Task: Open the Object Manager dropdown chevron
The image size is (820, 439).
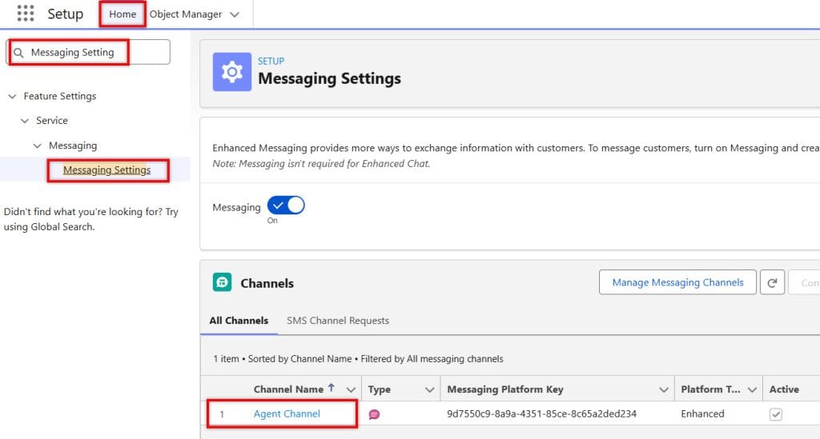Action: 235,14
